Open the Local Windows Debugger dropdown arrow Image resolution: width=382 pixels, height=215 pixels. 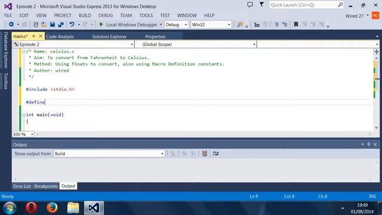pos(161,24)
